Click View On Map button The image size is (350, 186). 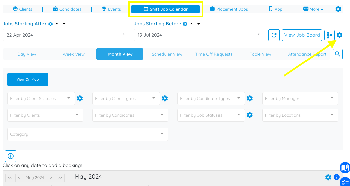(x=28, y=80)
